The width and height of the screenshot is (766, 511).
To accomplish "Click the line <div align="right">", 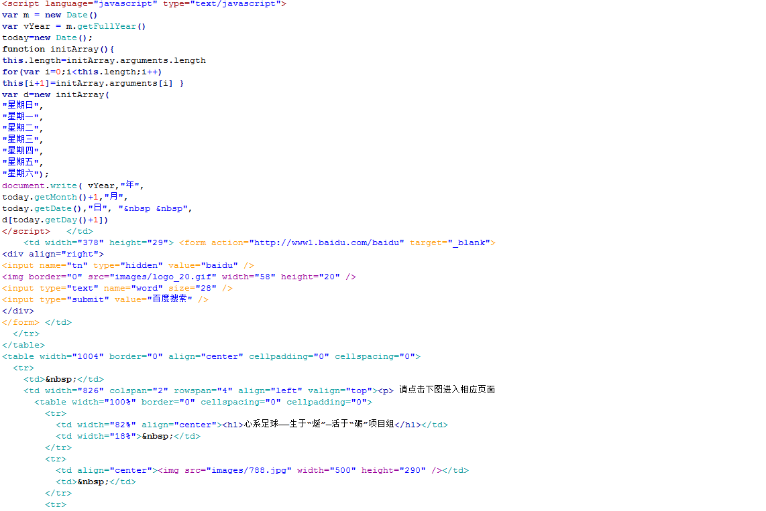I will [x=53, y=254].
